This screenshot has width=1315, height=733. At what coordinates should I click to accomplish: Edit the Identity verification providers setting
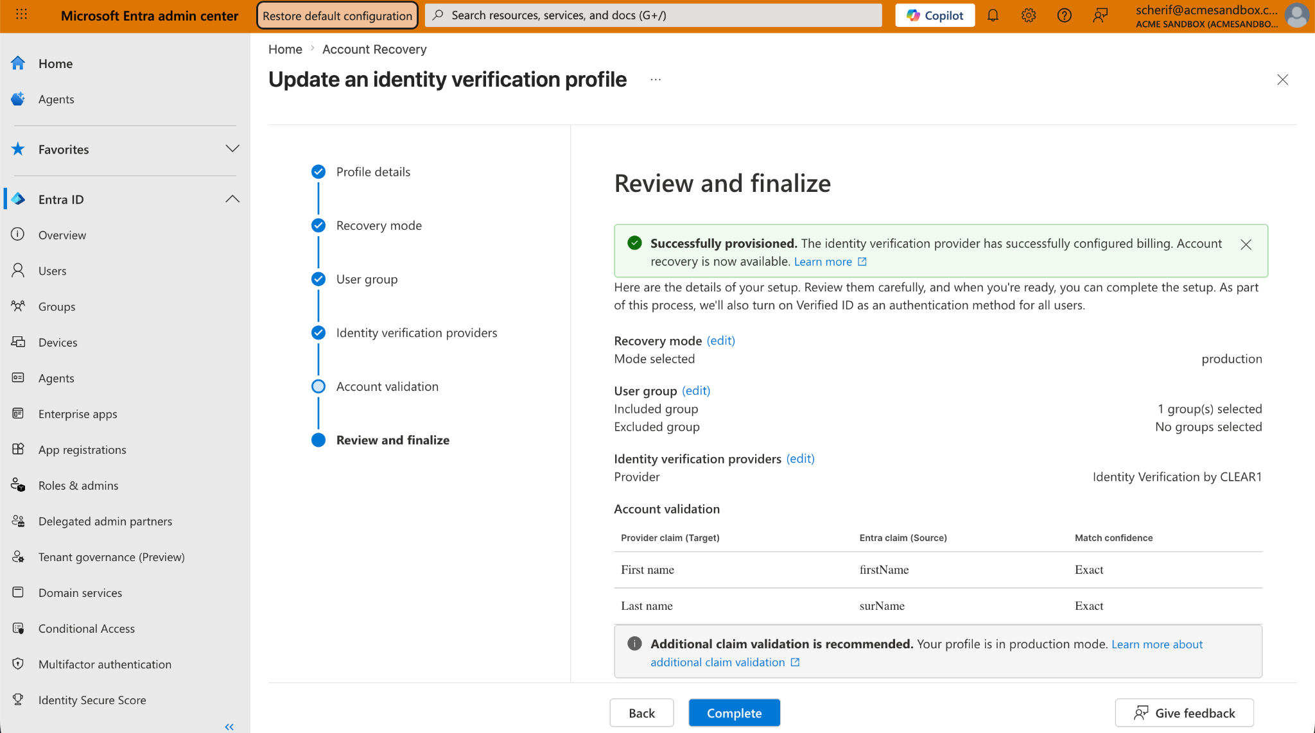click(x=801, y=459)
